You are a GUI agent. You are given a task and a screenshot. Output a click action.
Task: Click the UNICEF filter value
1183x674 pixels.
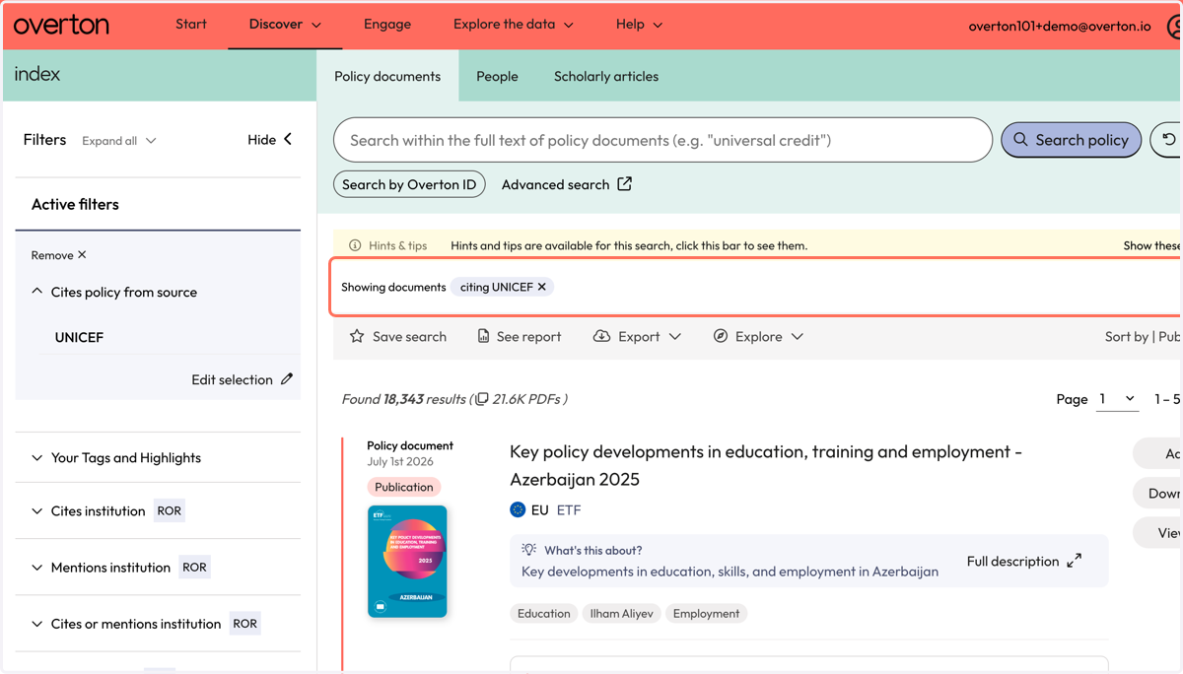point(79,337)
